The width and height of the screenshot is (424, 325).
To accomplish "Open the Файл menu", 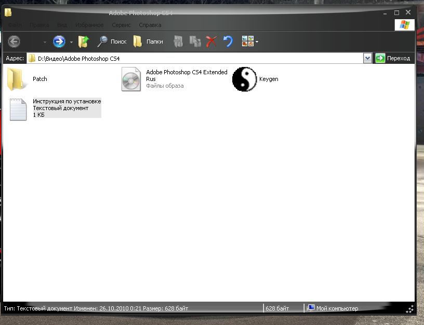I will click(x=15, y=25).
